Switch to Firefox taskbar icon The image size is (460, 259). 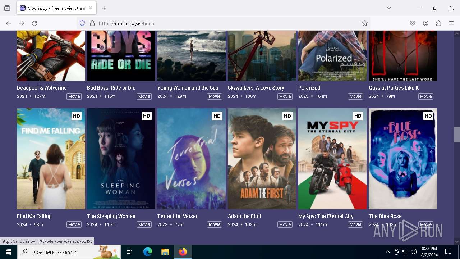pos(183,252)
